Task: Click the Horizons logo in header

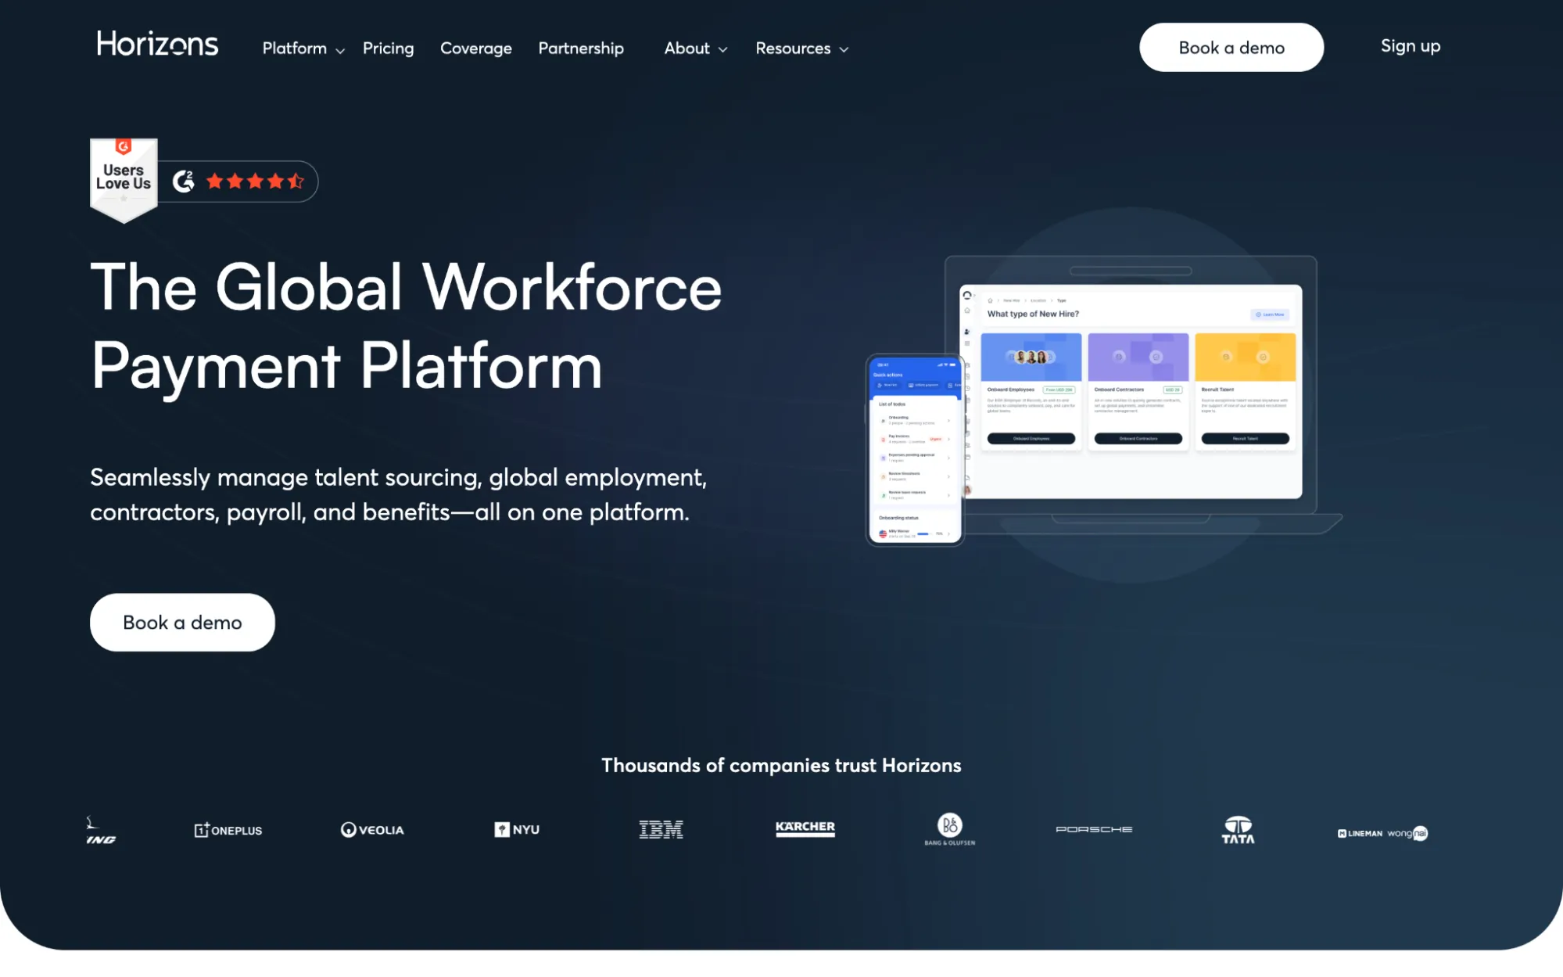Action: [x=157, y=45]
